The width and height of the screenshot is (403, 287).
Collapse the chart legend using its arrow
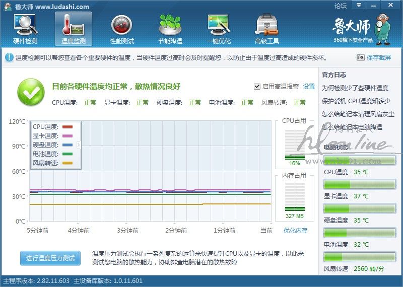click(x=78, y=145)
